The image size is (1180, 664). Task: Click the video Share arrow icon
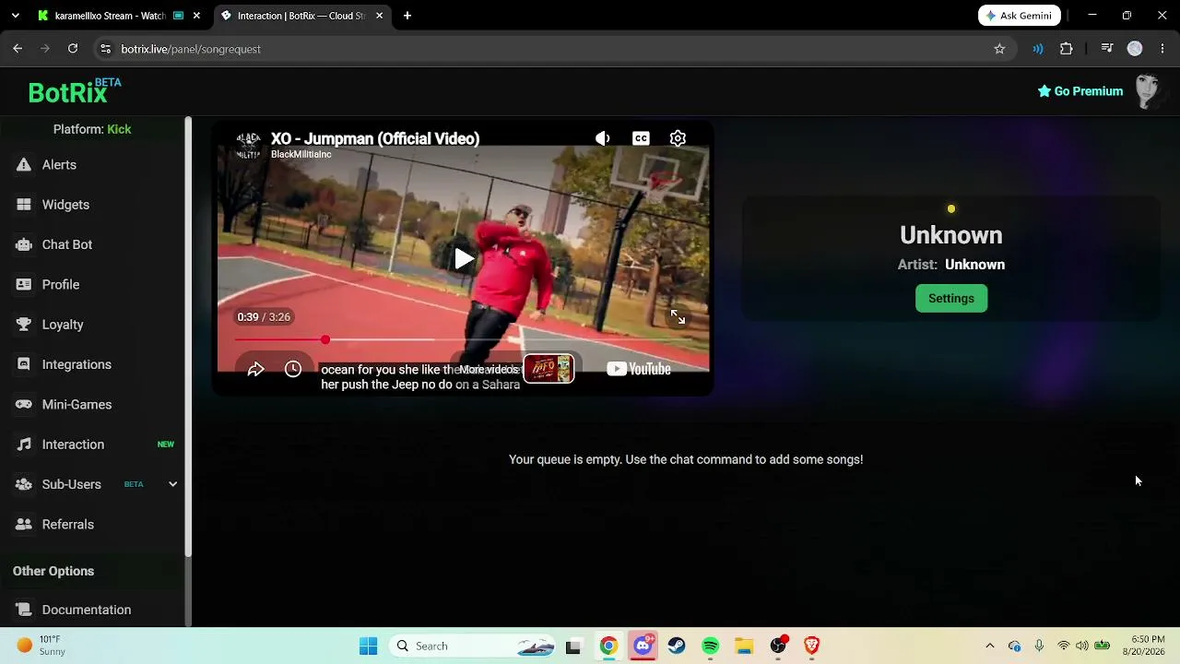(255, 370)
